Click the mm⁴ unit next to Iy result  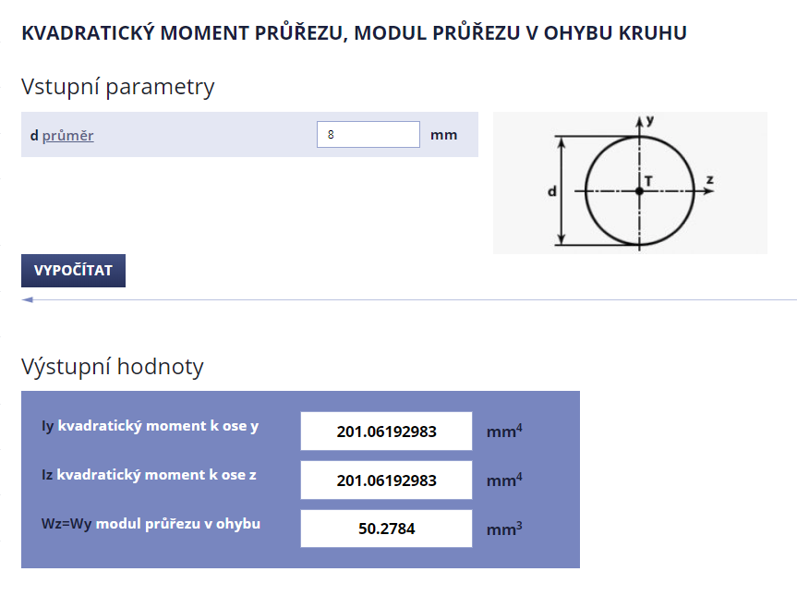(x=504, y=431)
